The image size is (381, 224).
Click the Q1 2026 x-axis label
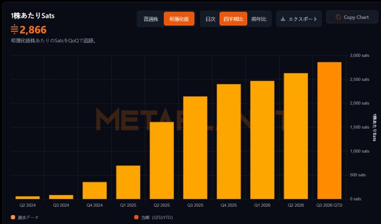pos(262,206)
